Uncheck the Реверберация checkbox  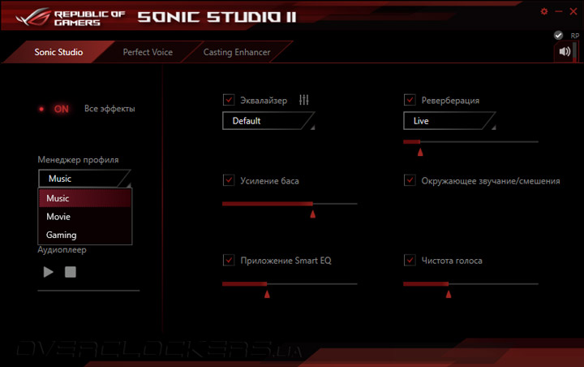coord(410,100)
